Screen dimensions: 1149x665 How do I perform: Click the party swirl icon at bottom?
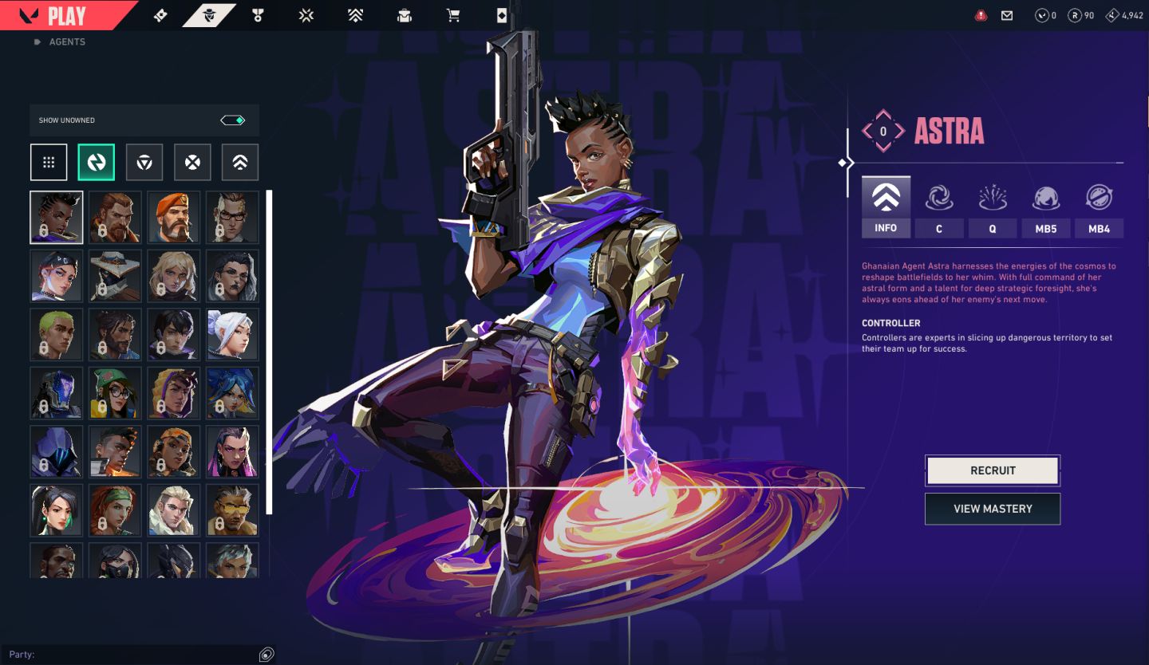[267, 655]
